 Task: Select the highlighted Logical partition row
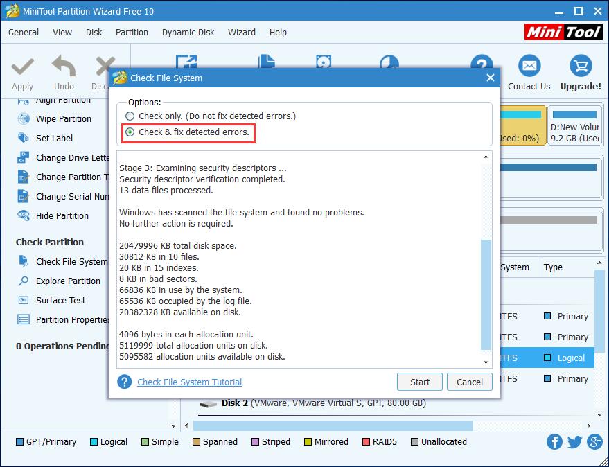click(547, 358)
